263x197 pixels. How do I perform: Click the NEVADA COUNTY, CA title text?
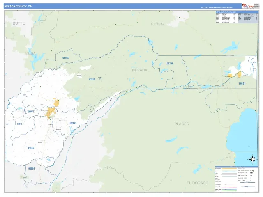18,6
